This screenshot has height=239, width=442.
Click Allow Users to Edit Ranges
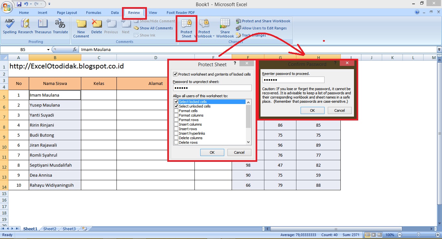(261, 28)
